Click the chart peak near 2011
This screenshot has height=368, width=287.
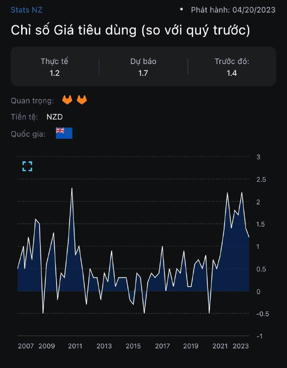pyautogui.click(x=72, y=188)
